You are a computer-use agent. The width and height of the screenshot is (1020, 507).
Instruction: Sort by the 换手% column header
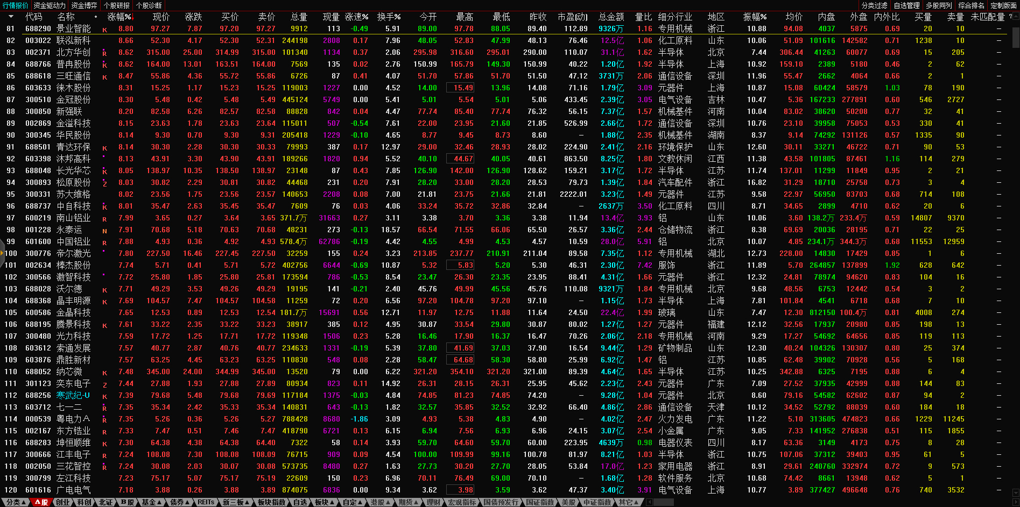[389, 17]
